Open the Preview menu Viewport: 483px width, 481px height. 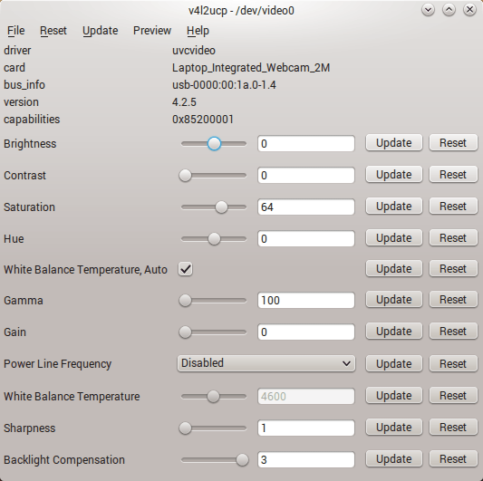[152, 31]
